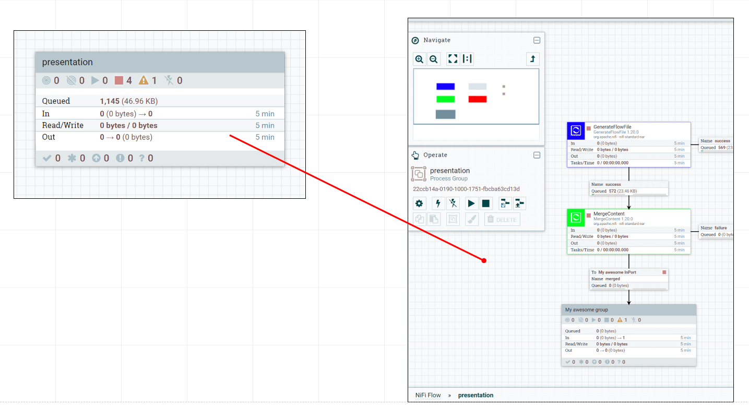Image resolution: width=749 pixels, height=407 pixels.
Task: Zoom out using the Navigate magnifier minus
Action: 433,59
